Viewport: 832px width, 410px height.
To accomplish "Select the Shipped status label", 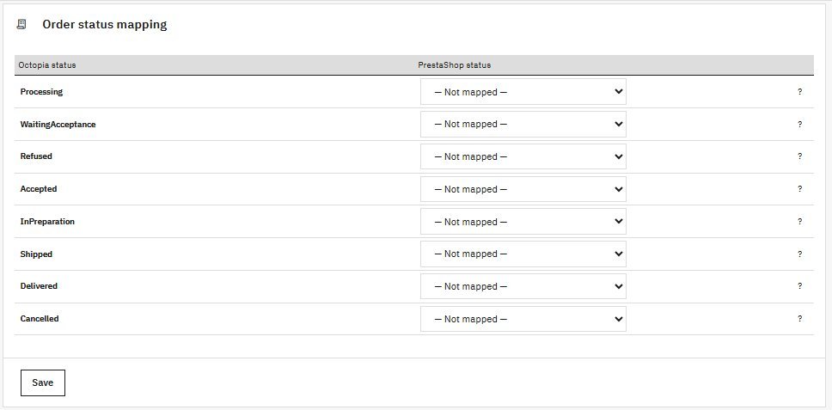I will click(36, 254).
